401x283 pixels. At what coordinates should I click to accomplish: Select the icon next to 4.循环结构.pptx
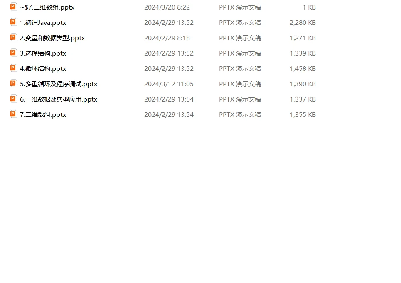pyautogui.click(x=13, y=68)
